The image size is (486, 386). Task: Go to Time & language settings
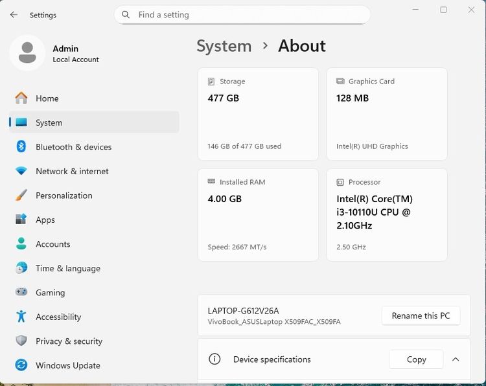[x=67, y=268]
